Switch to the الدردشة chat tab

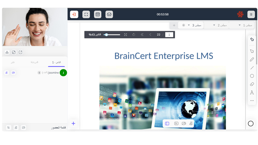(34, 62)
